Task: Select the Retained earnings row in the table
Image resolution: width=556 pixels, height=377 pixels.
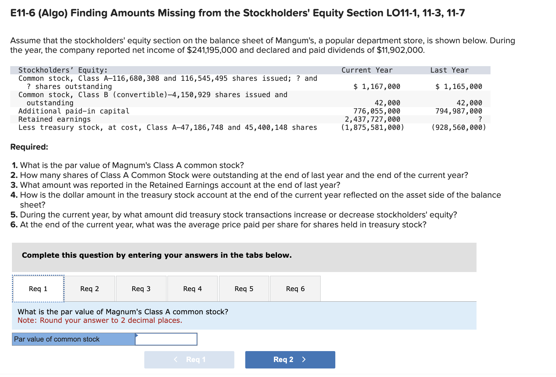Action: pyautogui.click(x=55, y=119)
